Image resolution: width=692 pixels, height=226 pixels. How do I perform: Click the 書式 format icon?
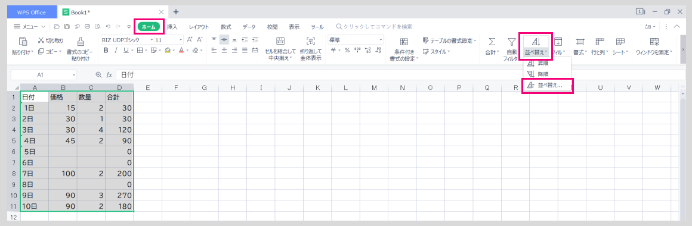coord(580,41)
